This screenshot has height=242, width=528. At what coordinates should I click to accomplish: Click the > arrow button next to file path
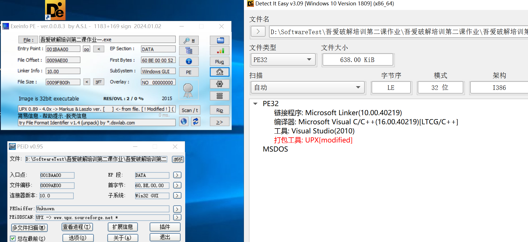(258, 31)
